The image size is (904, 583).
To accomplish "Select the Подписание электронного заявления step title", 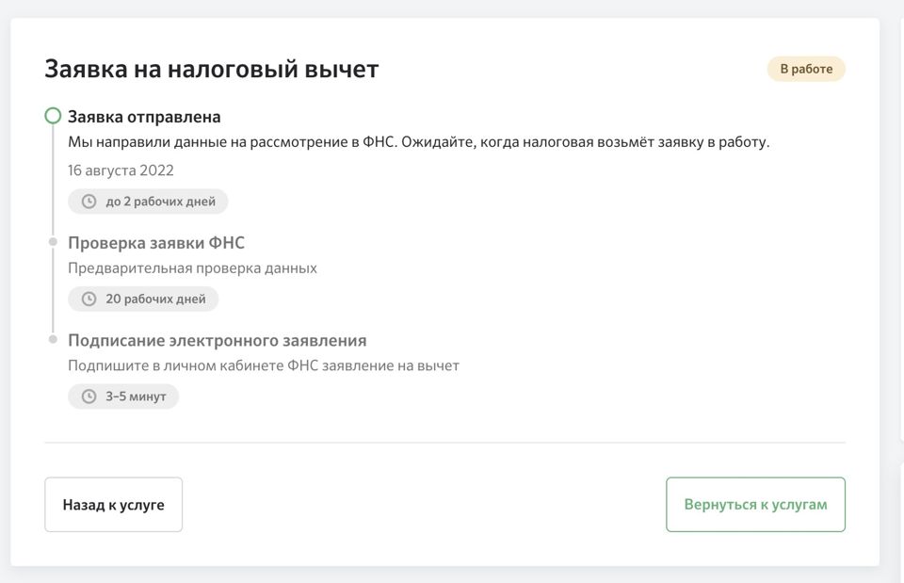I will pos(217,340).
